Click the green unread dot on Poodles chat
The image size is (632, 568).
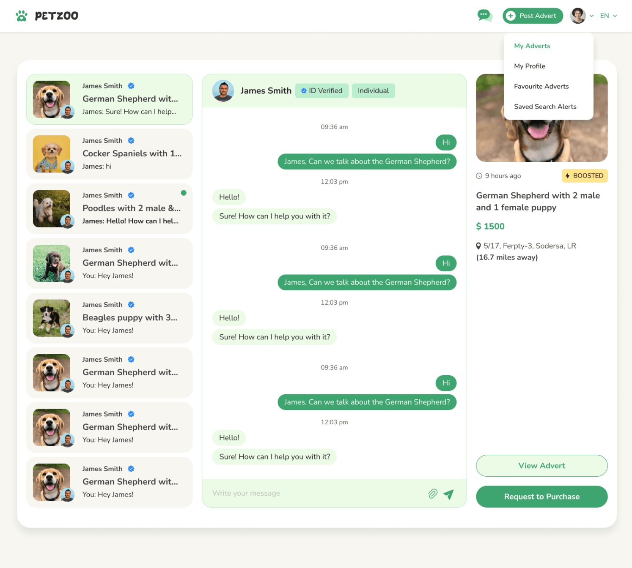click(x=184, y=193)
